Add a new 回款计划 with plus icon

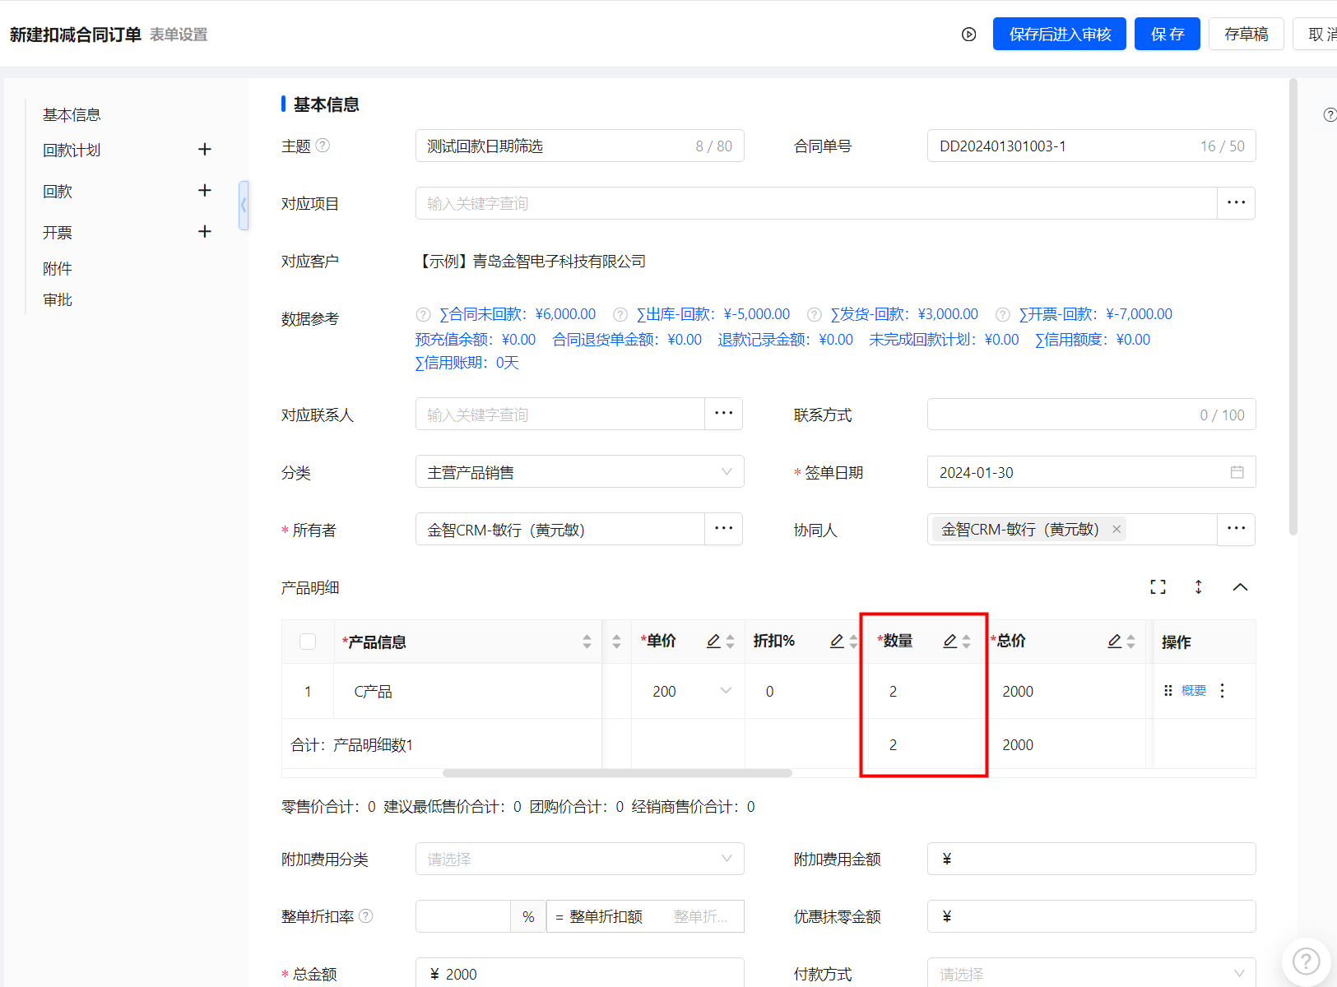[x=205, y=149]
